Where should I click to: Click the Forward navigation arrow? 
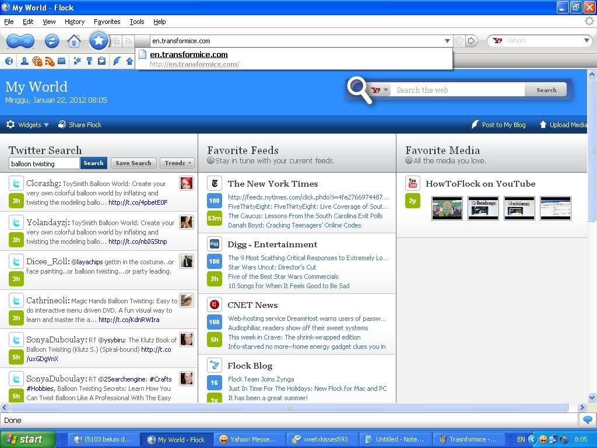tap(27, 41)
